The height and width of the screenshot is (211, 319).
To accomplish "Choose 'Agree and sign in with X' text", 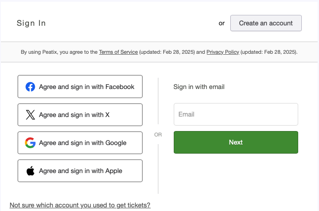I will (x=74, y=115).
